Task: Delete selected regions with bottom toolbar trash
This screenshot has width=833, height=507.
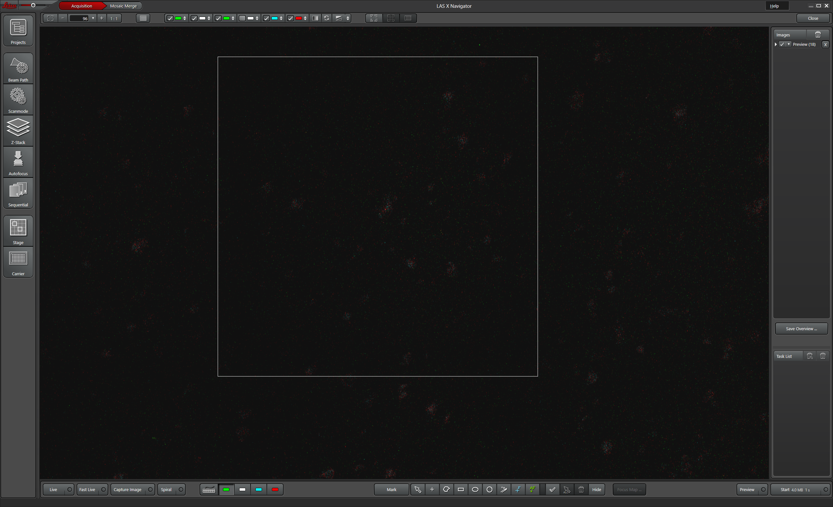Action: tap(581, 489)
